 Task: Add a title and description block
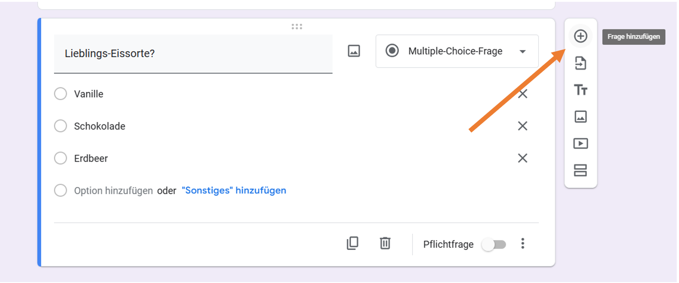click(581, 90)
